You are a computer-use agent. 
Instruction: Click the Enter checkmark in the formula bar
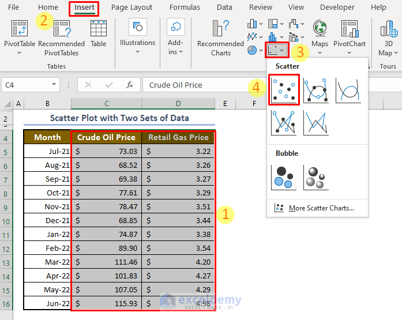click(x=109, y=85)
